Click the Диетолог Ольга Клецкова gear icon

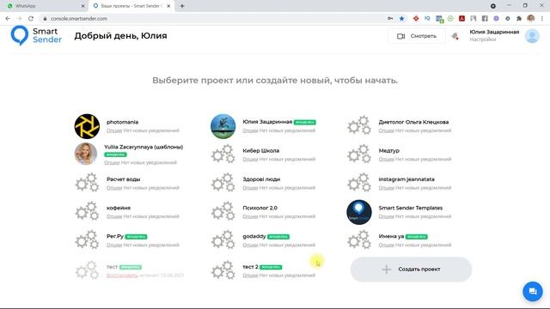click(x=359, y=125)
